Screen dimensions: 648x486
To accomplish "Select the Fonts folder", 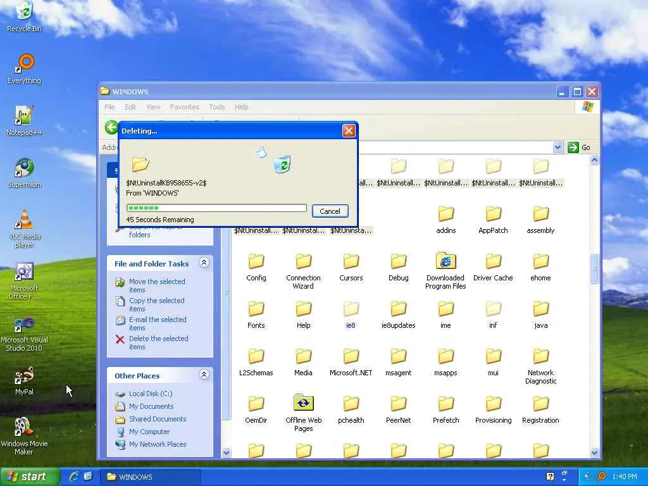I will coord(256,315).
